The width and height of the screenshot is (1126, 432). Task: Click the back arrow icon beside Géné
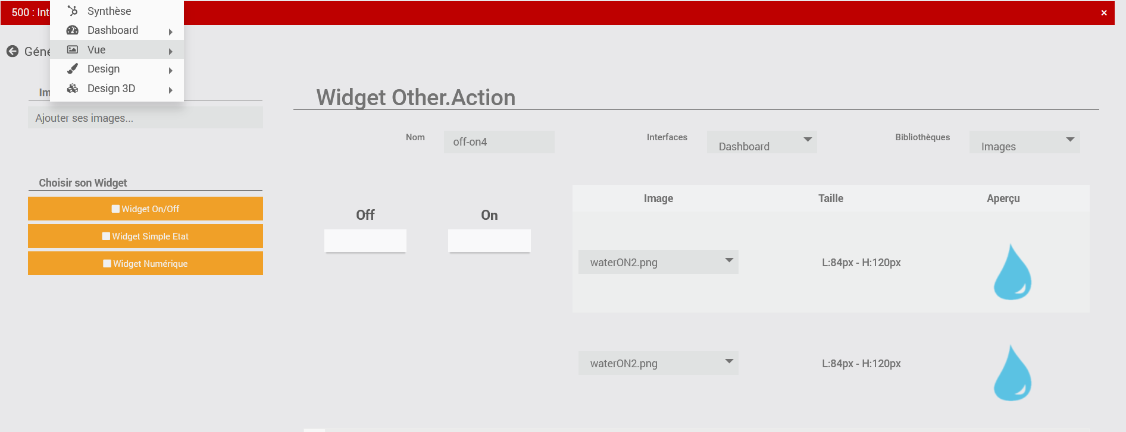[12, 52]
